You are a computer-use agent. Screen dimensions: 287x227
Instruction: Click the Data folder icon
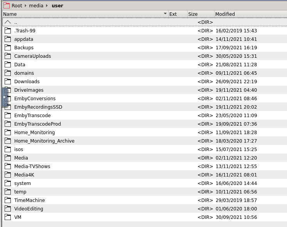pos(7,64)
